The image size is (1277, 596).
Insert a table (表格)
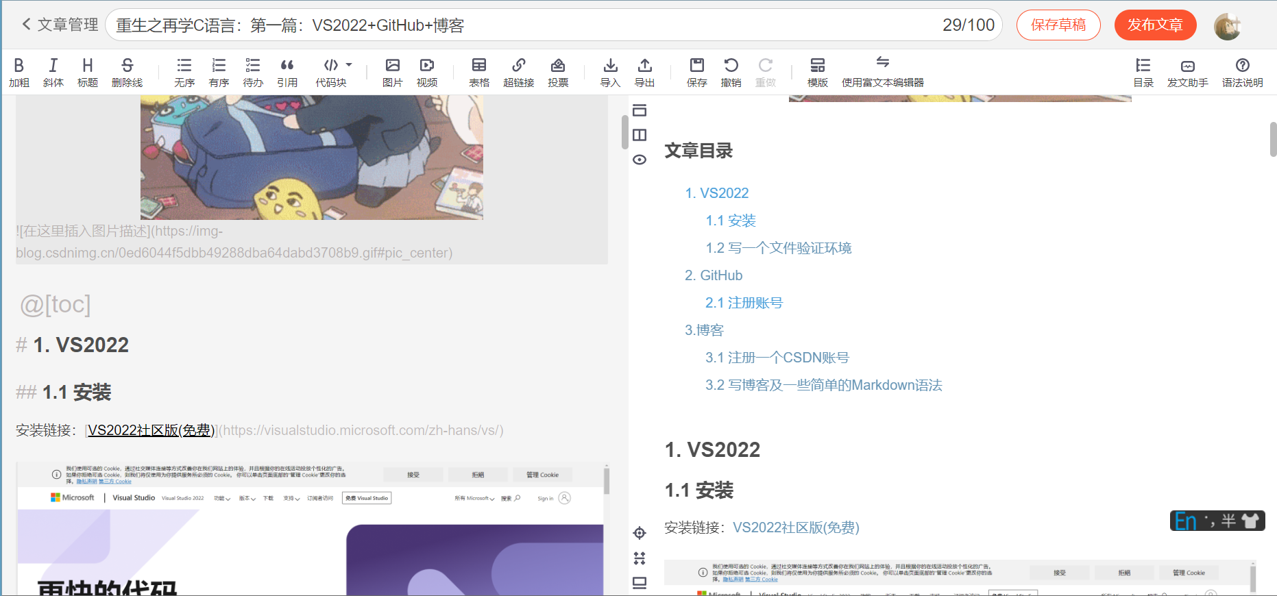click(x=479, y=73)
